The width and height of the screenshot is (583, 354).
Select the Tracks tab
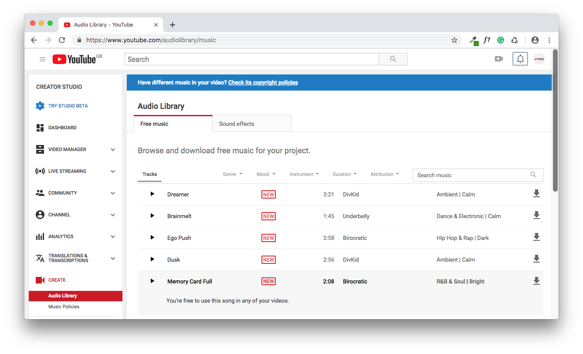[x=149, y=174]
